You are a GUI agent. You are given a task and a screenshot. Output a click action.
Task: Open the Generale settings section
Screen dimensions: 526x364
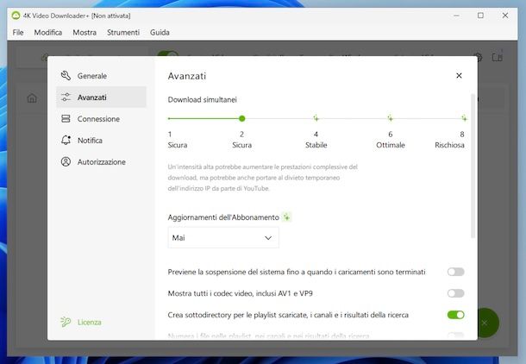click(x=101, y=76)
